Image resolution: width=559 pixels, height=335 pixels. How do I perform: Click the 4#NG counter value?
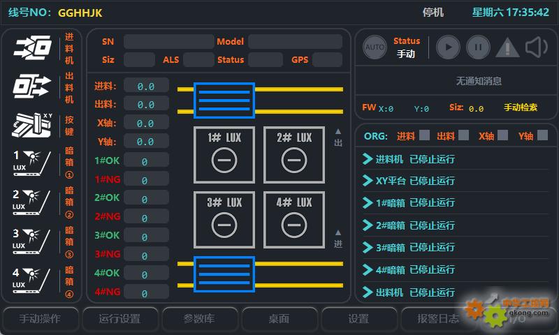pos(146,293)
